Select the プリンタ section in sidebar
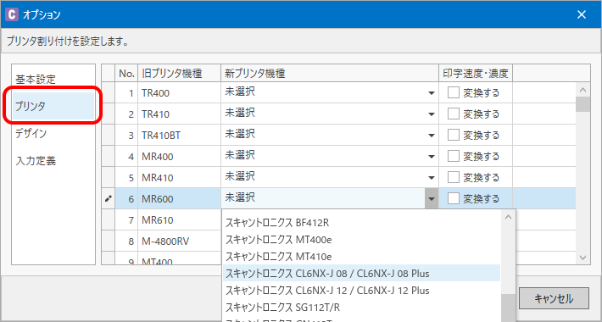Screen dimensions: 602x322 [53, 106]
